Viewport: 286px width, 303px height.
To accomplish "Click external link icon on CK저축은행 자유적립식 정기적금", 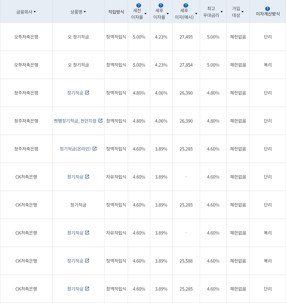I will point(88,177).
